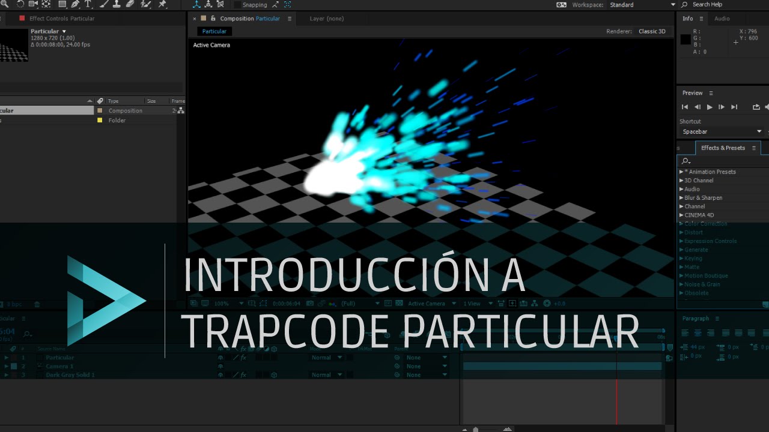Open flowchart icon for Particular composition
This screenshot has height=432, width=769.
pos(180,110)
